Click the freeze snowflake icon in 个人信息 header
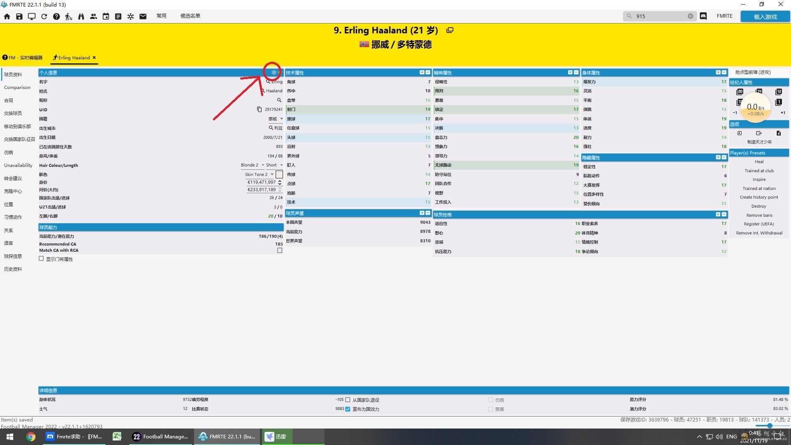Image resolution: width=791 pixels, height=445 pixels. (x=274, y=73)
